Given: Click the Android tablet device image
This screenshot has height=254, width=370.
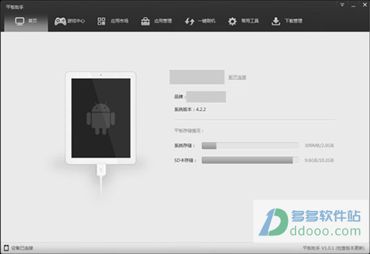Looking at the screenshot, I should click(x=101, y=118).
